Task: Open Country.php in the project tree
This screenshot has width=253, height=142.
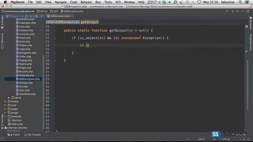Action: pyautogui.click(x=26, y=30)
